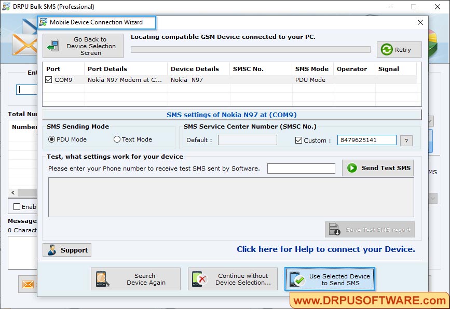Click the Support person icon
450x309 pixels.
53,250
